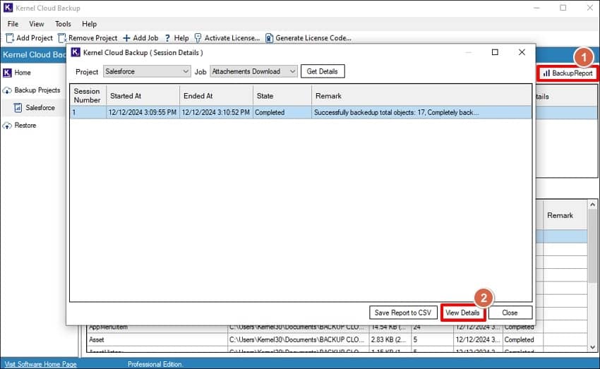The image size is (600, 369).
Task: Click the Salesforce project icon in sidebar
Action: point(18,108)
